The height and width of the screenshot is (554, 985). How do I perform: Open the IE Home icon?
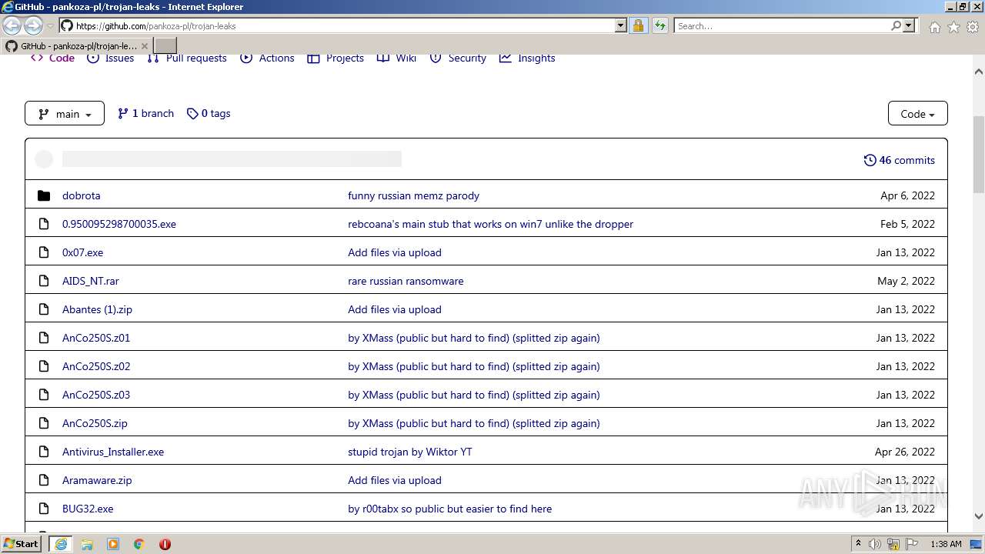click(934, 27)
